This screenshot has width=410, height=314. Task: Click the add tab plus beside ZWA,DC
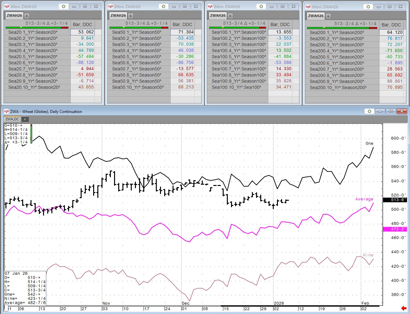coord(25,119)
